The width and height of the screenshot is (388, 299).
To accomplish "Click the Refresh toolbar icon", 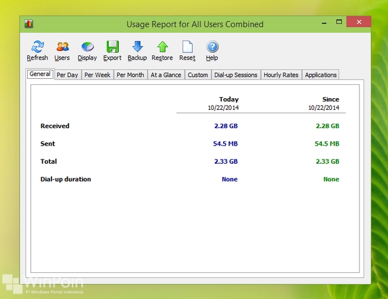I will [x=38, y=47].
